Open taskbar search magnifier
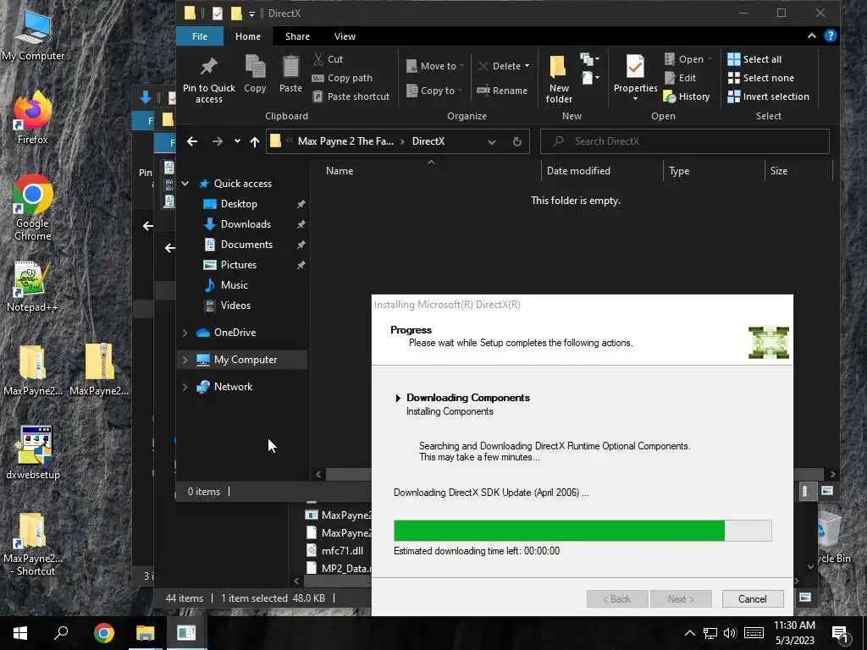Screen dimensions: 867x650 [x=61, y=633]
